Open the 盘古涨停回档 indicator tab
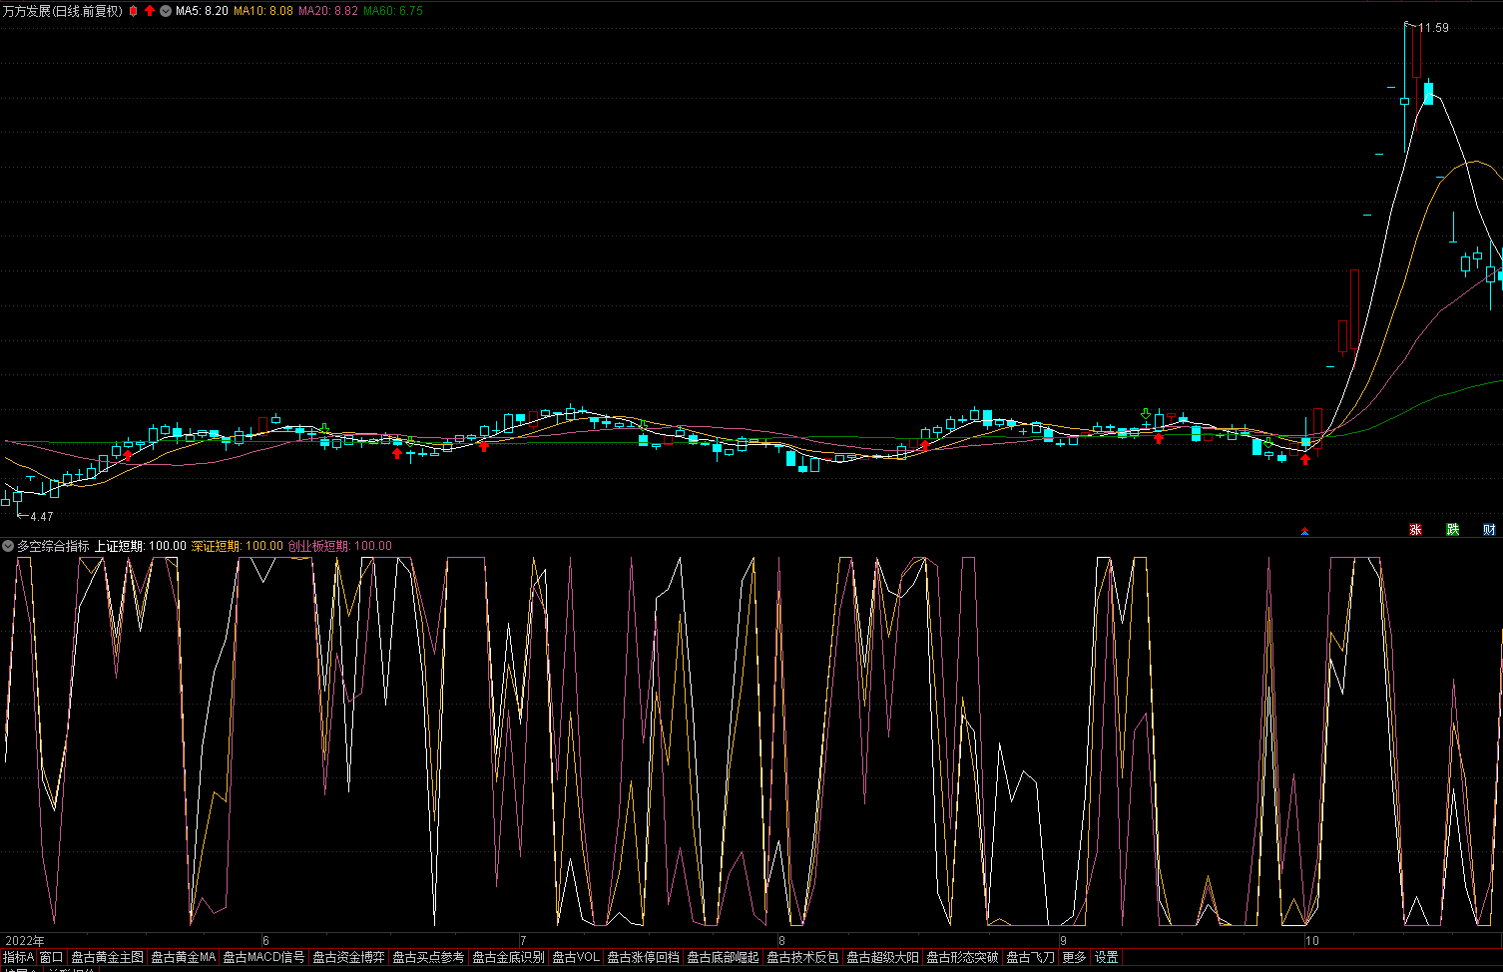Screen dimensions: 1503x972 point(643,957)
